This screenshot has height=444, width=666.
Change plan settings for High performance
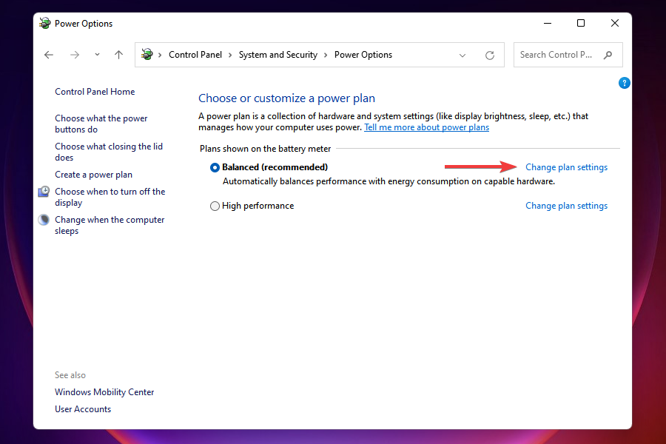566,206
